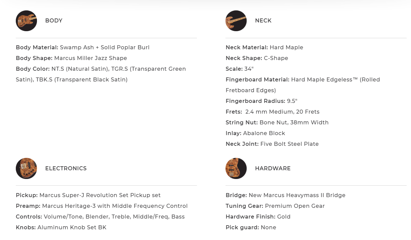The image size is (411, 240).
Task: Click the Neck section circular icon
Action: pyautogui.click(x=236, y=21)
